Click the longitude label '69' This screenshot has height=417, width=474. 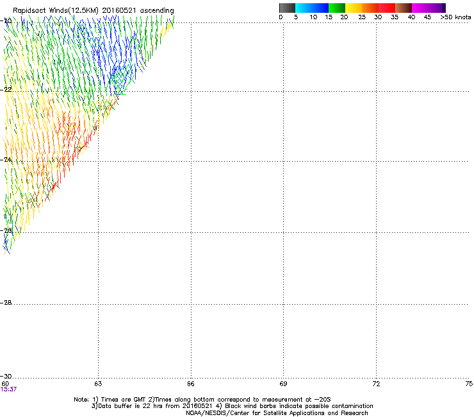[x=283, y=384]
